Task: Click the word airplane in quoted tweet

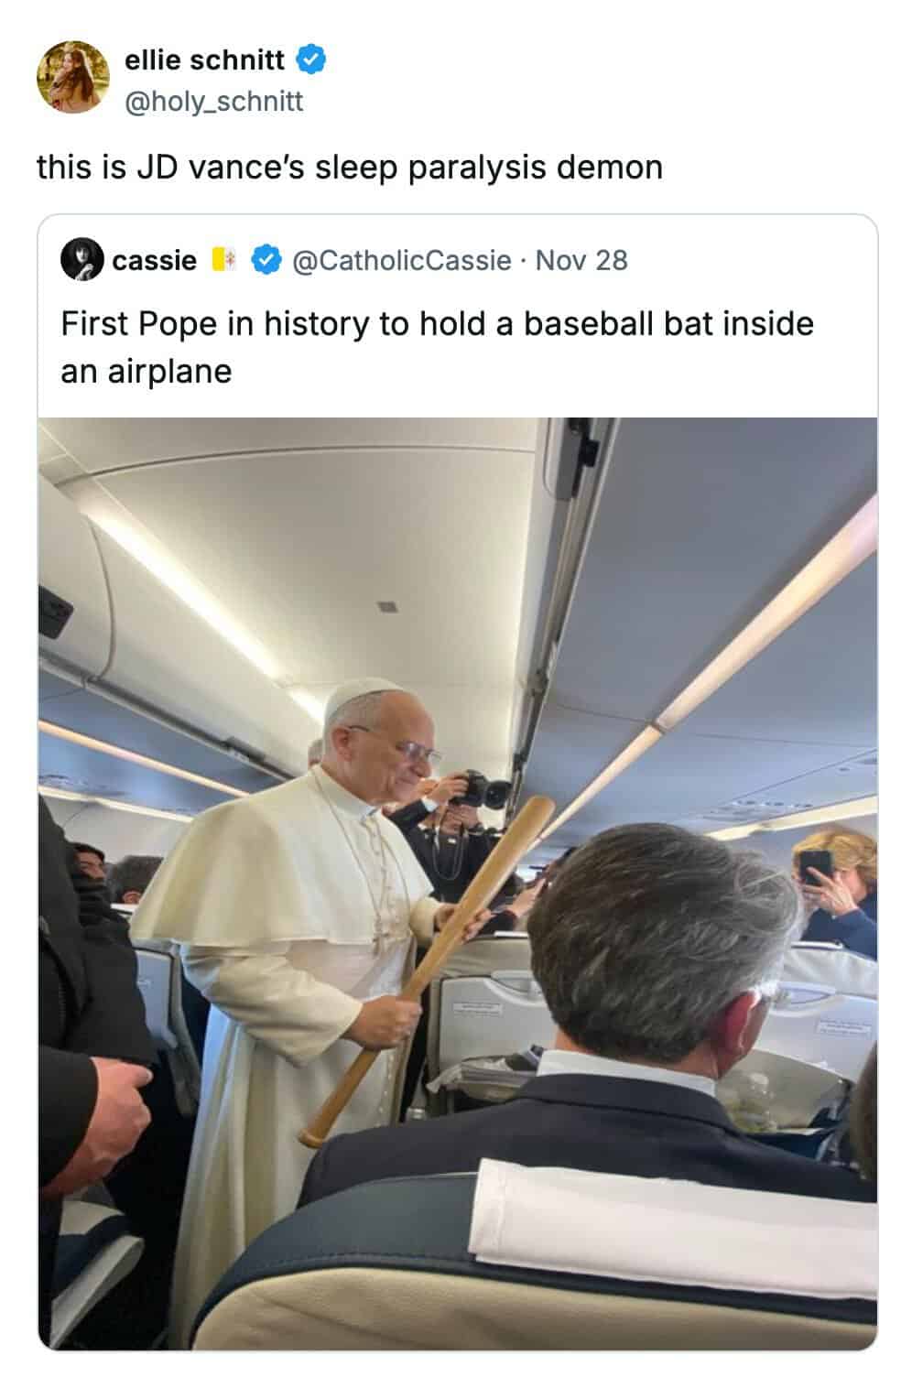Action: coord(171,372)
